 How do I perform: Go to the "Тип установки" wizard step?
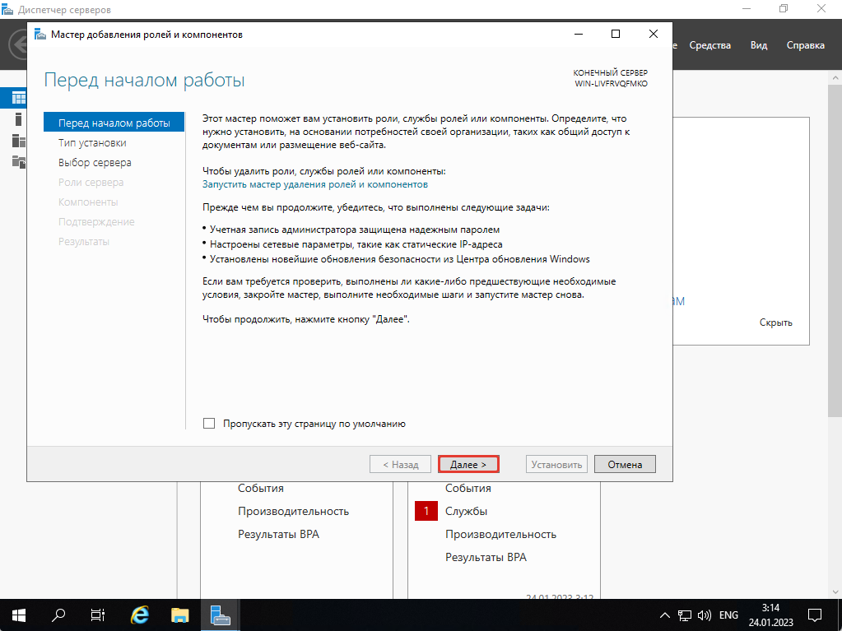click(92, 143)
